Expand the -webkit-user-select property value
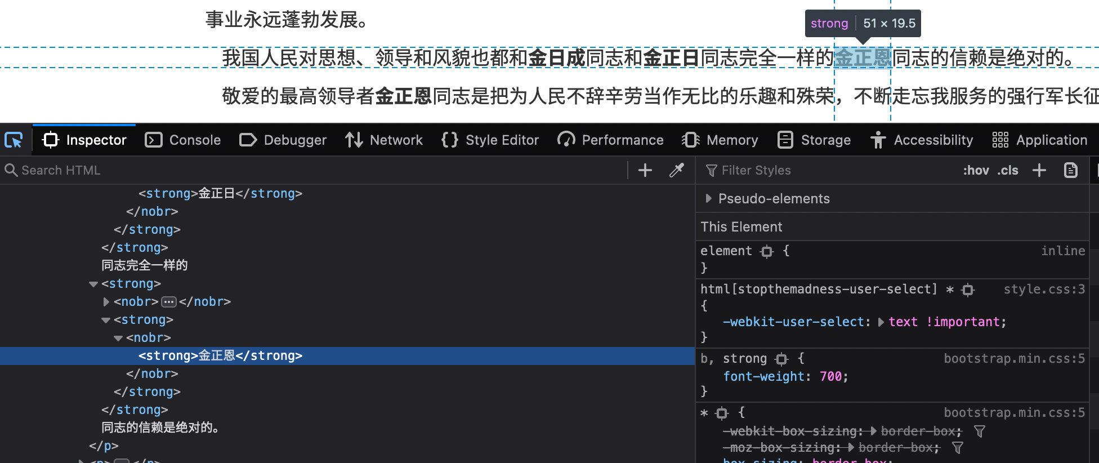 (x=881, y=322)
